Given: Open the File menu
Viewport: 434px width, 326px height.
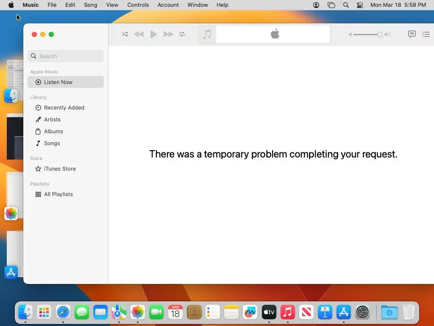Looking at the screenshot, I should tap(52, 5).
